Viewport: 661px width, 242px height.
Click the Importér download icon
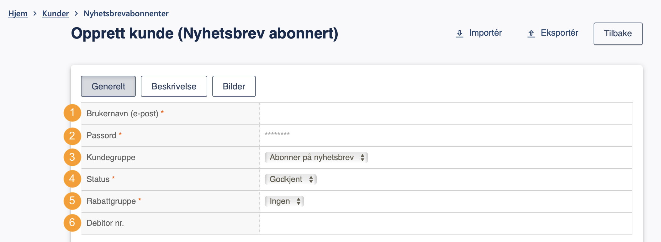tap(460, 33)
